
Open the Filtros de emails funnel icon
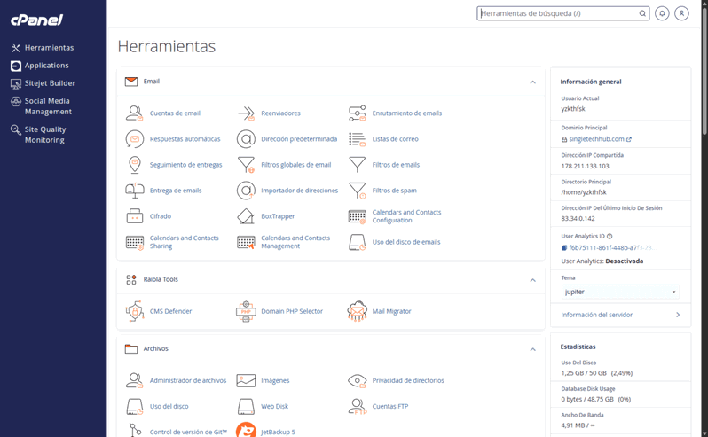358,165
